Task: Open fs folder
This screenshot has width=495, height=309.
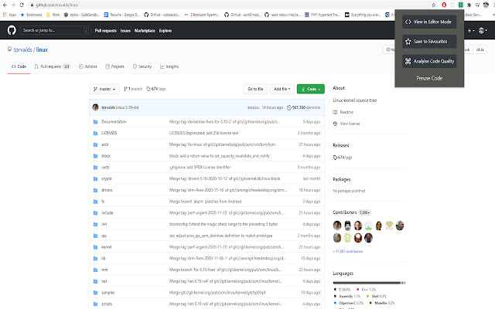Action: tap(103, 202)
